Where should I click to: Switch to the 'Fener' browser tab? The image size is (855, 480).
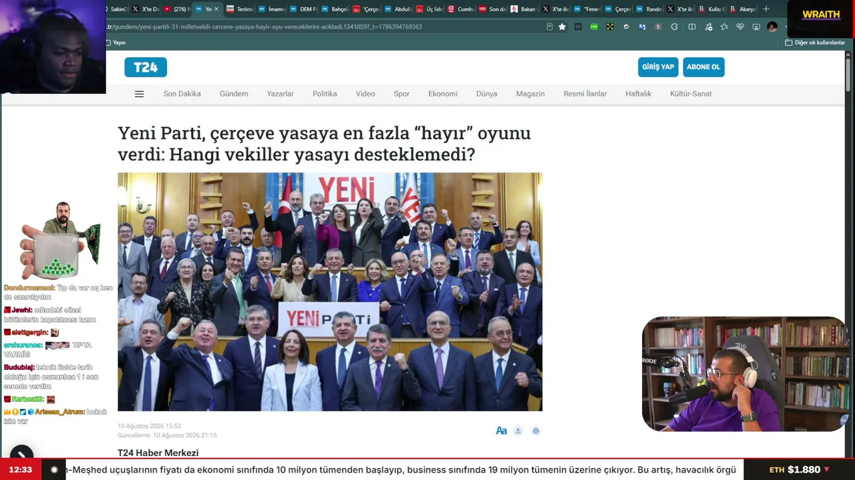pos(588,9)
